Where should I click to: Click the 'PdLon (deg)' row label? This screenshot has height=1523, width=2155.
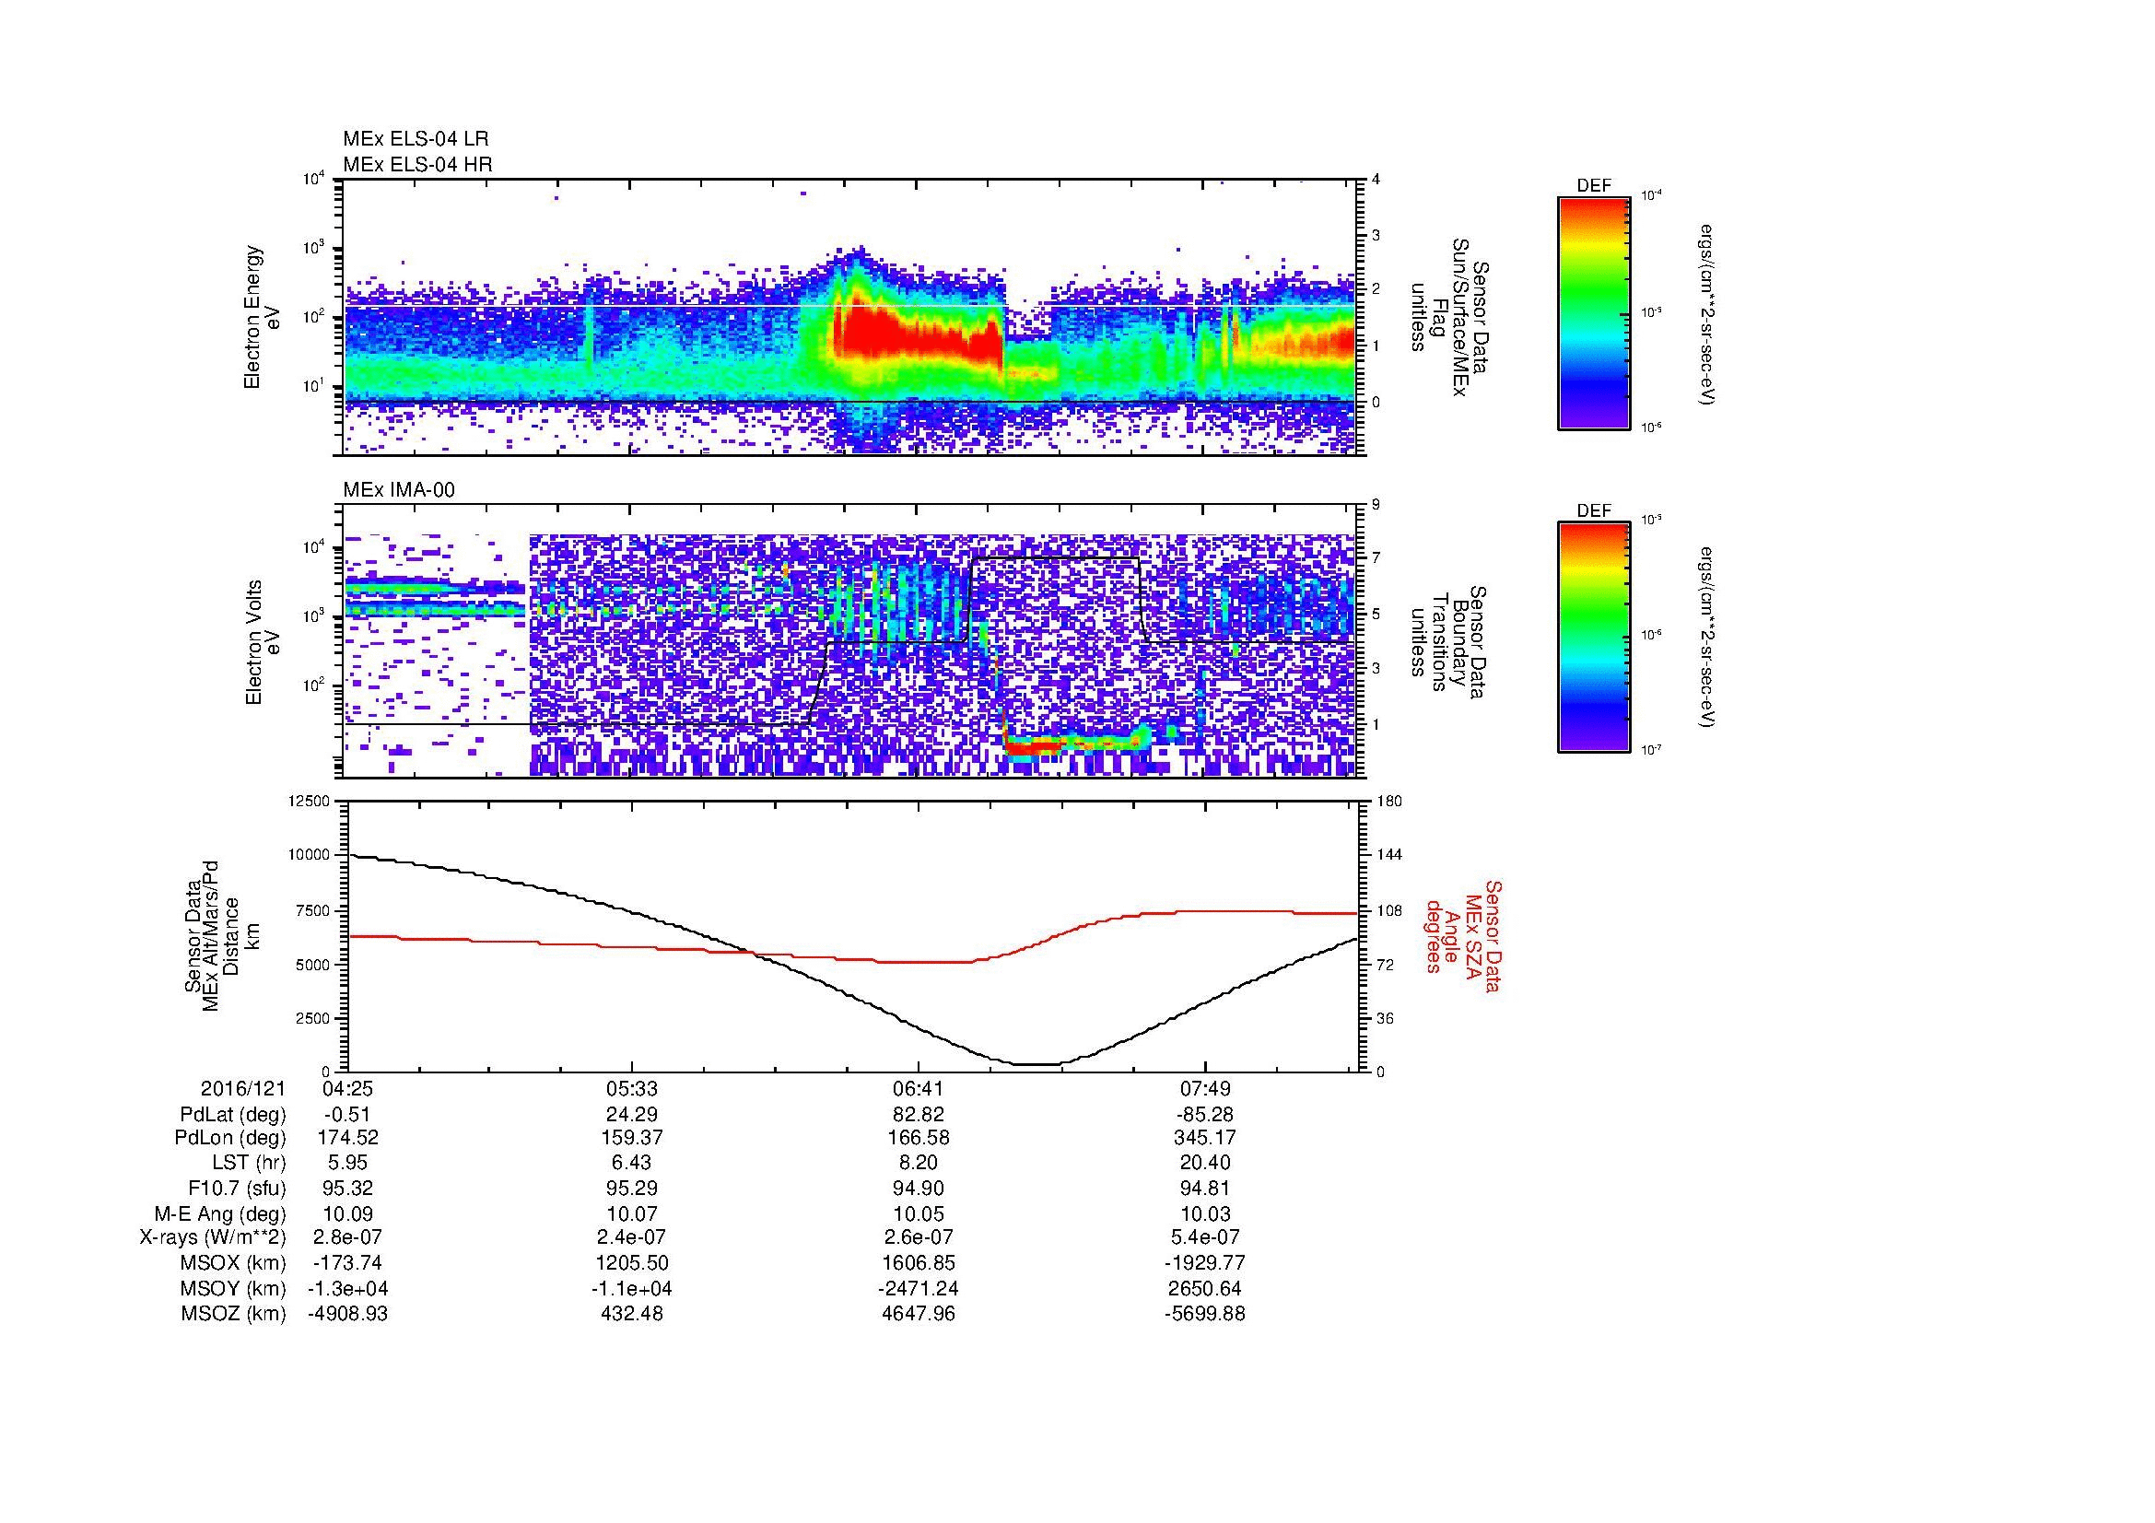[x=232, y=1137]
